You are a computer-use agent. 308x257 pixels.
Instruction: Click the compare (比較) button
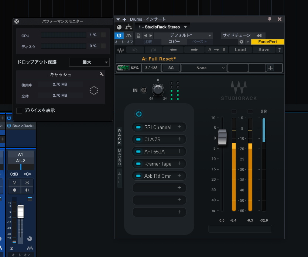[148, 42]
